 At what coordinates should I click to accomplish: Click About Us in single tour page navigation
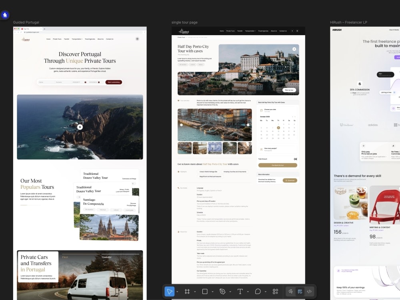(x=274, y=31)
